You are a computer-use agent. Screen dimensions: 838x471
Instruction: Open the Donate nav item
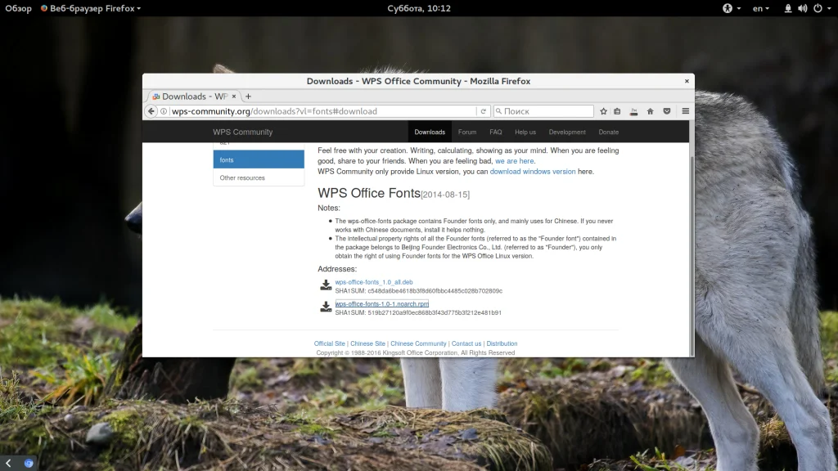pos(608,132)
